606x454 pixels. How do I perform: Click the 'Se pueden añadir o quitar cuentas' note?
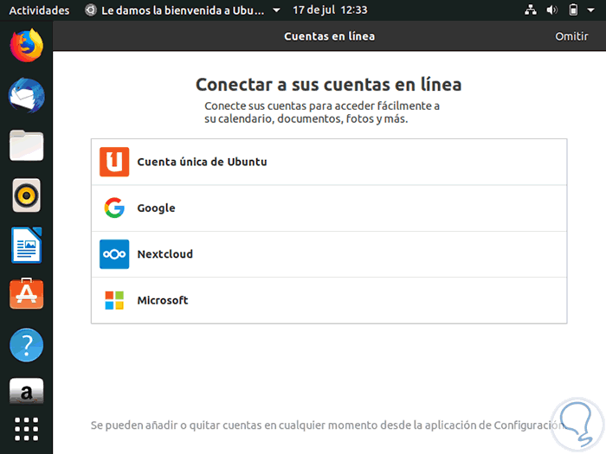click(328, 425)
